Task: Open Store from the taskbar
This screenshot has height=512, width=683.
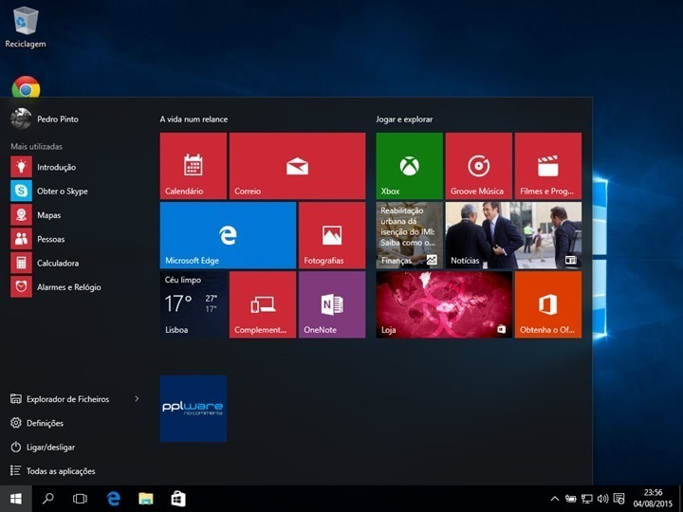Action: click(178, 499)
